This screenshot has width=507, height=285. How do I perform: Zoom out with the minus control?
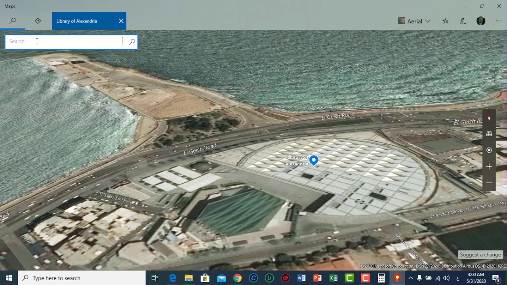click(489, 183)
